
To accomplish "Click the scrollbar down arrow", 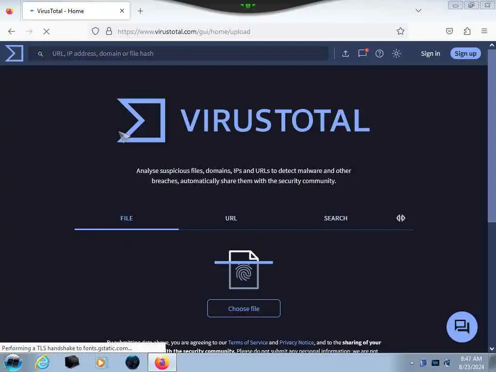I will click(x=492, y=349).
